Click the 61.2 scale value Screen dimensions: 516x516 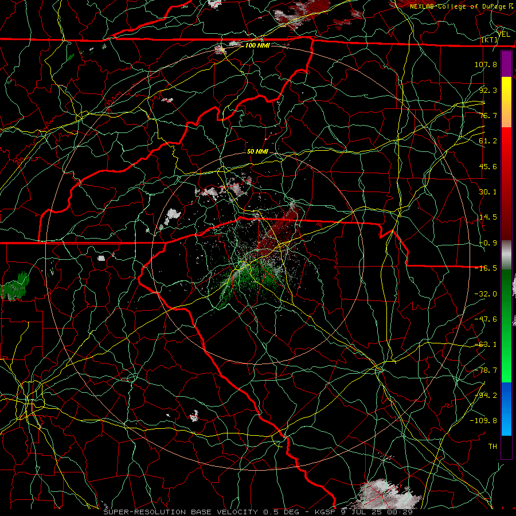(x=488, y=140)
